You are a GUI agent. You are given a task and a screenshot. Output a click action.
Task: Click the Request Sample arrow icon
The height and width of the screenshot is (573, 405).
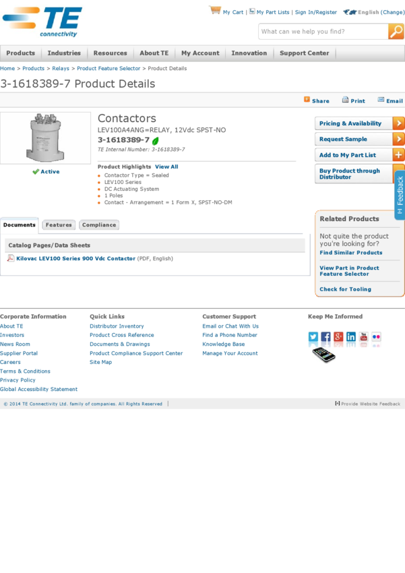pyautogui.click(x=398, y=140)
